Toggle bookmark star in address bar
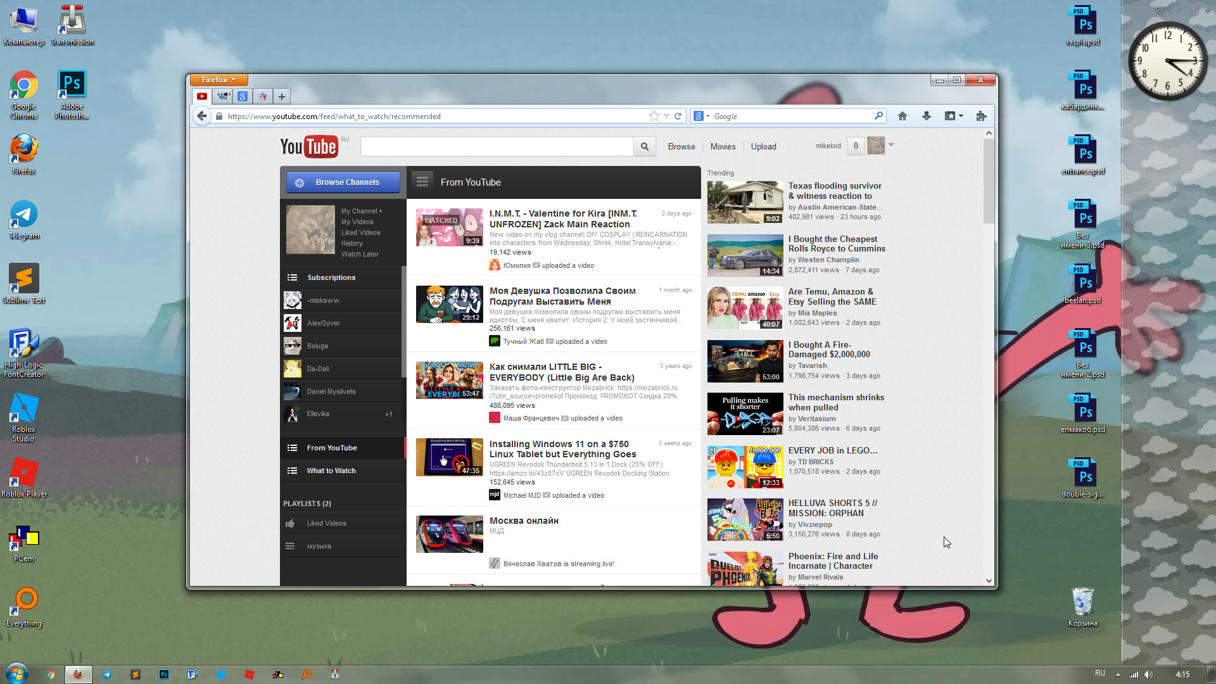 (x=654, y=116)
